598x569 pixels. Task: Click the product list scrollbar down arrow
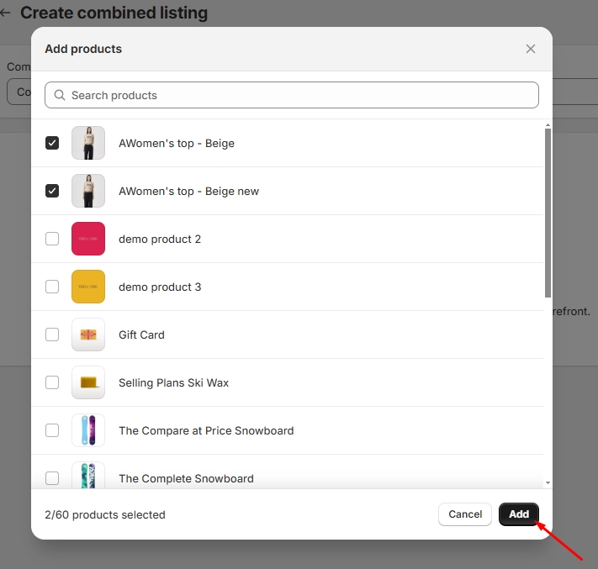(548, 483)
